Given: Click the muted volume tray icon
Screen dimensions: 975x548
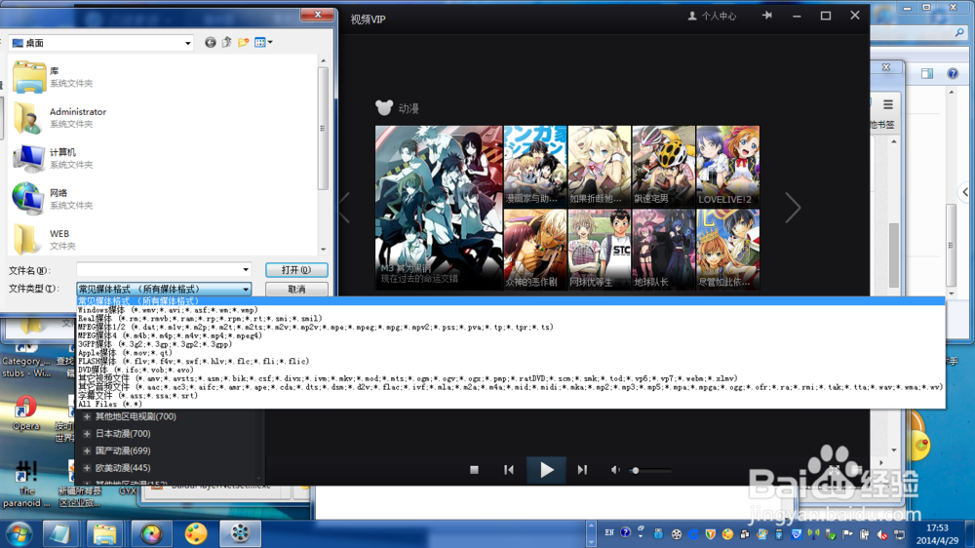Looking at the screenshot, I should [x=881, y=534].
